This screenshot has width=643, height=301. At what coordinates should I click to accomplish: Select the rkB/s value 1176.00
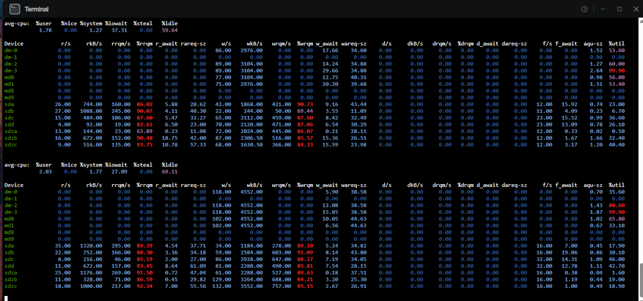pyautogui.click(x=90, y=273)
